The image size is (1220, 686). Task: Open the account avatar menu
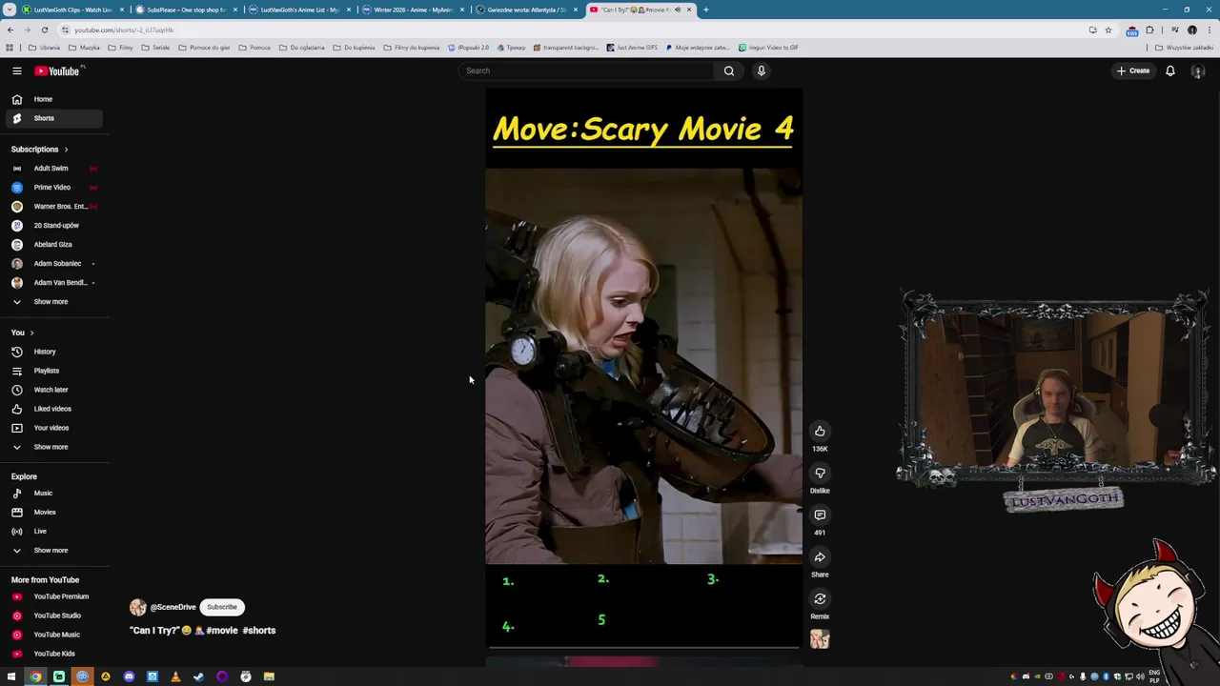click(x=1198, y=71)
